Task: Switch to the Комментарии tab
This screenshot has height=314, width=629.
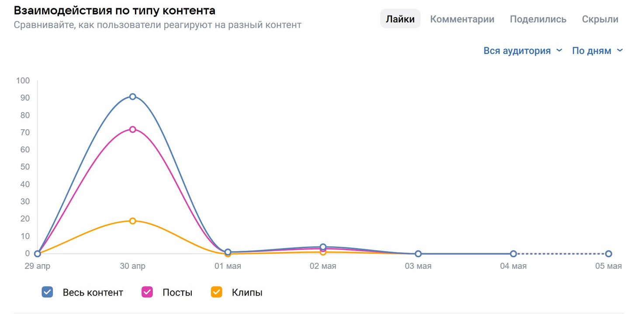Action: coord(462,19)
